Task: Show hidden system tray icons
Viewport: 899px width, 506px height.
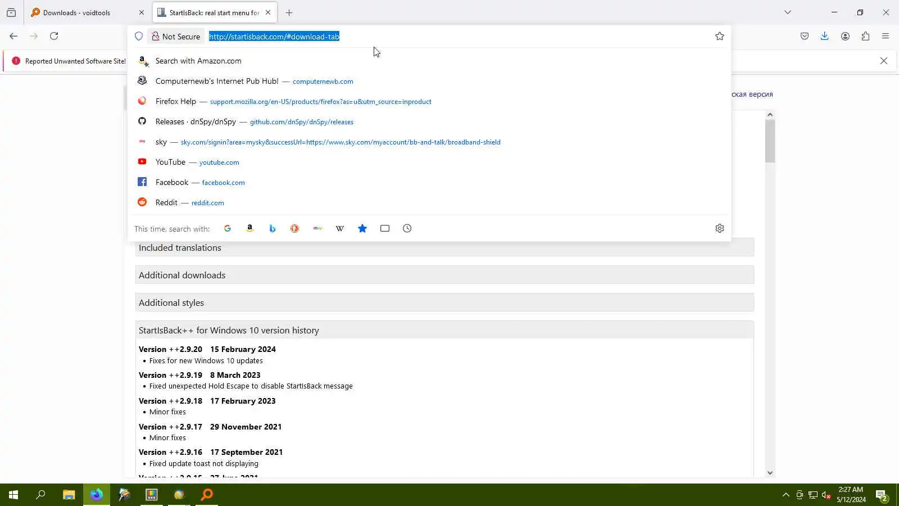Action: click(x=786, y=495)
